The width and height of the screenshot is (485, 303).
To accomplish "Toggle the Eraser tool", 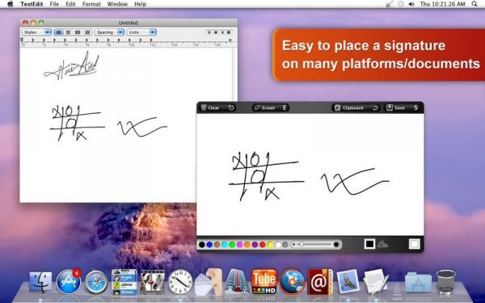I will point(271,107).
